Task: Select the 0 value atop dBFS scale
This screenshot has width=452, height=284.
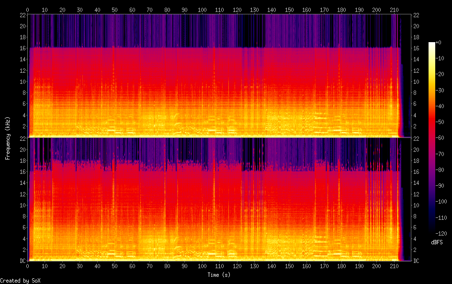Action: click(x=439, y=43)
